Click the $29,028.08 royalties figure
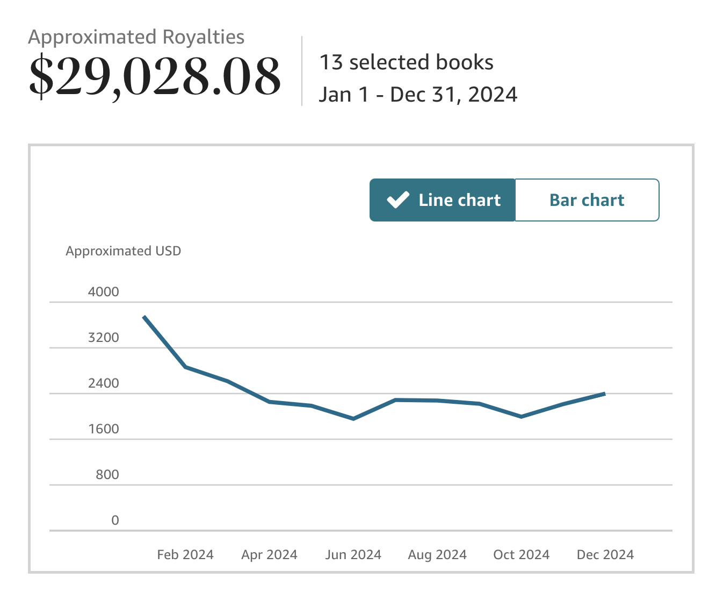Viewport: 723px width, 600px height. tap(155, 75)
